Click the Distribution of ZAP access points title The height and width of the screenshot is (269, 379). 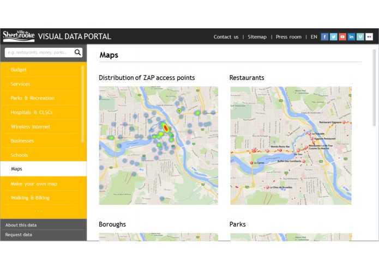tap(147, 78)
